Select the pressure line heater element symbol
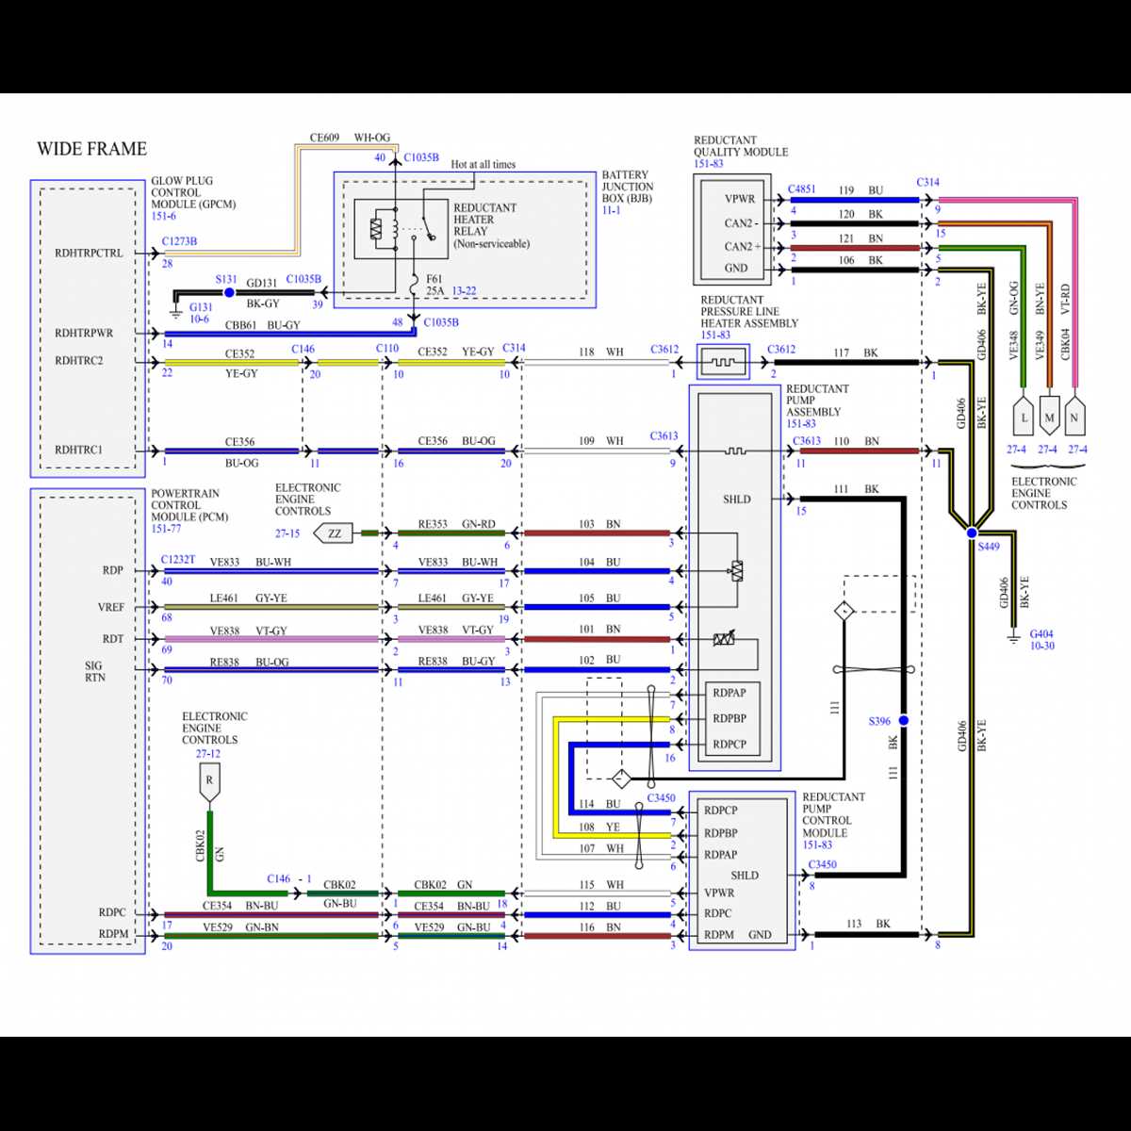Image resolution: width=1131 pixels, height=1131 pixels. [x=723, y=362]
